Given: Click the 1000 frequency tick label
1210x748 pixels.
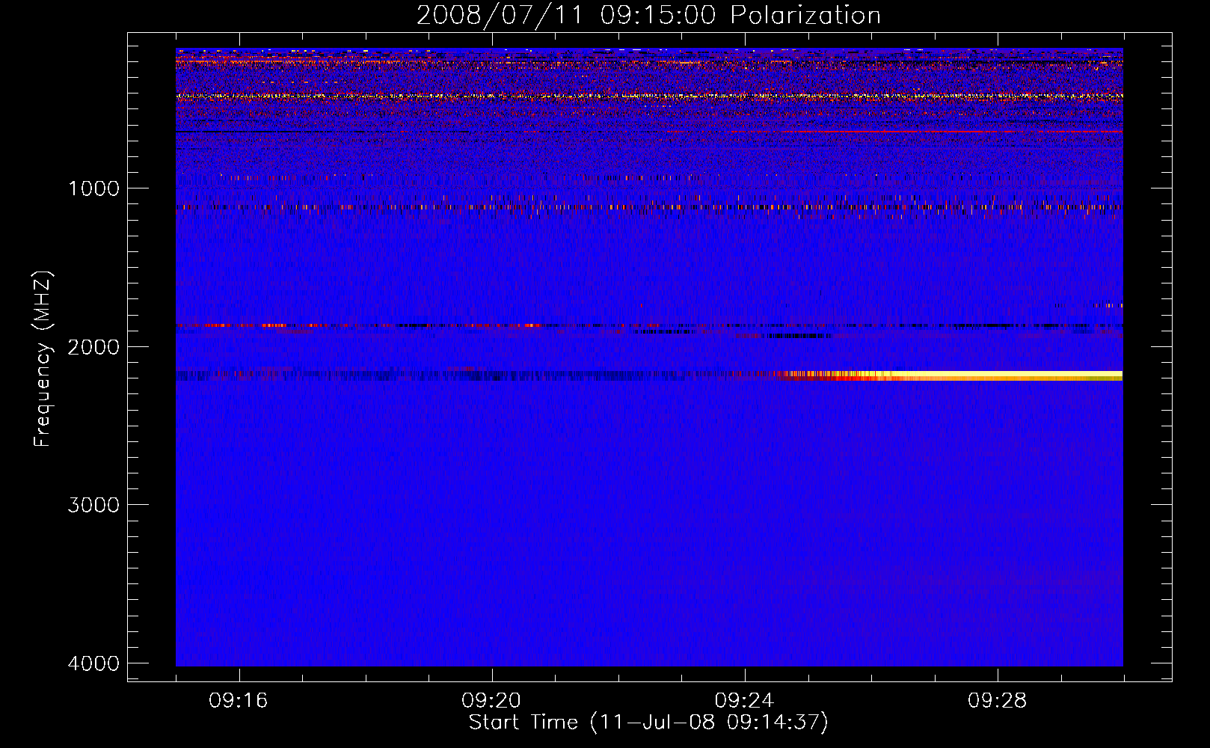Looking at the screenshot, I should coord(93,188).
